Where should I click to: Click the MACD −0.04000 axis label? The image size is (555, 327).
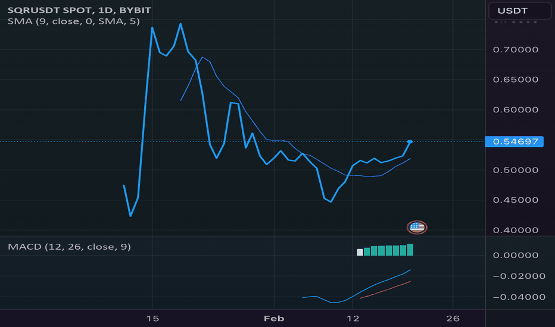pyautogui.click(x=519, y=297)
